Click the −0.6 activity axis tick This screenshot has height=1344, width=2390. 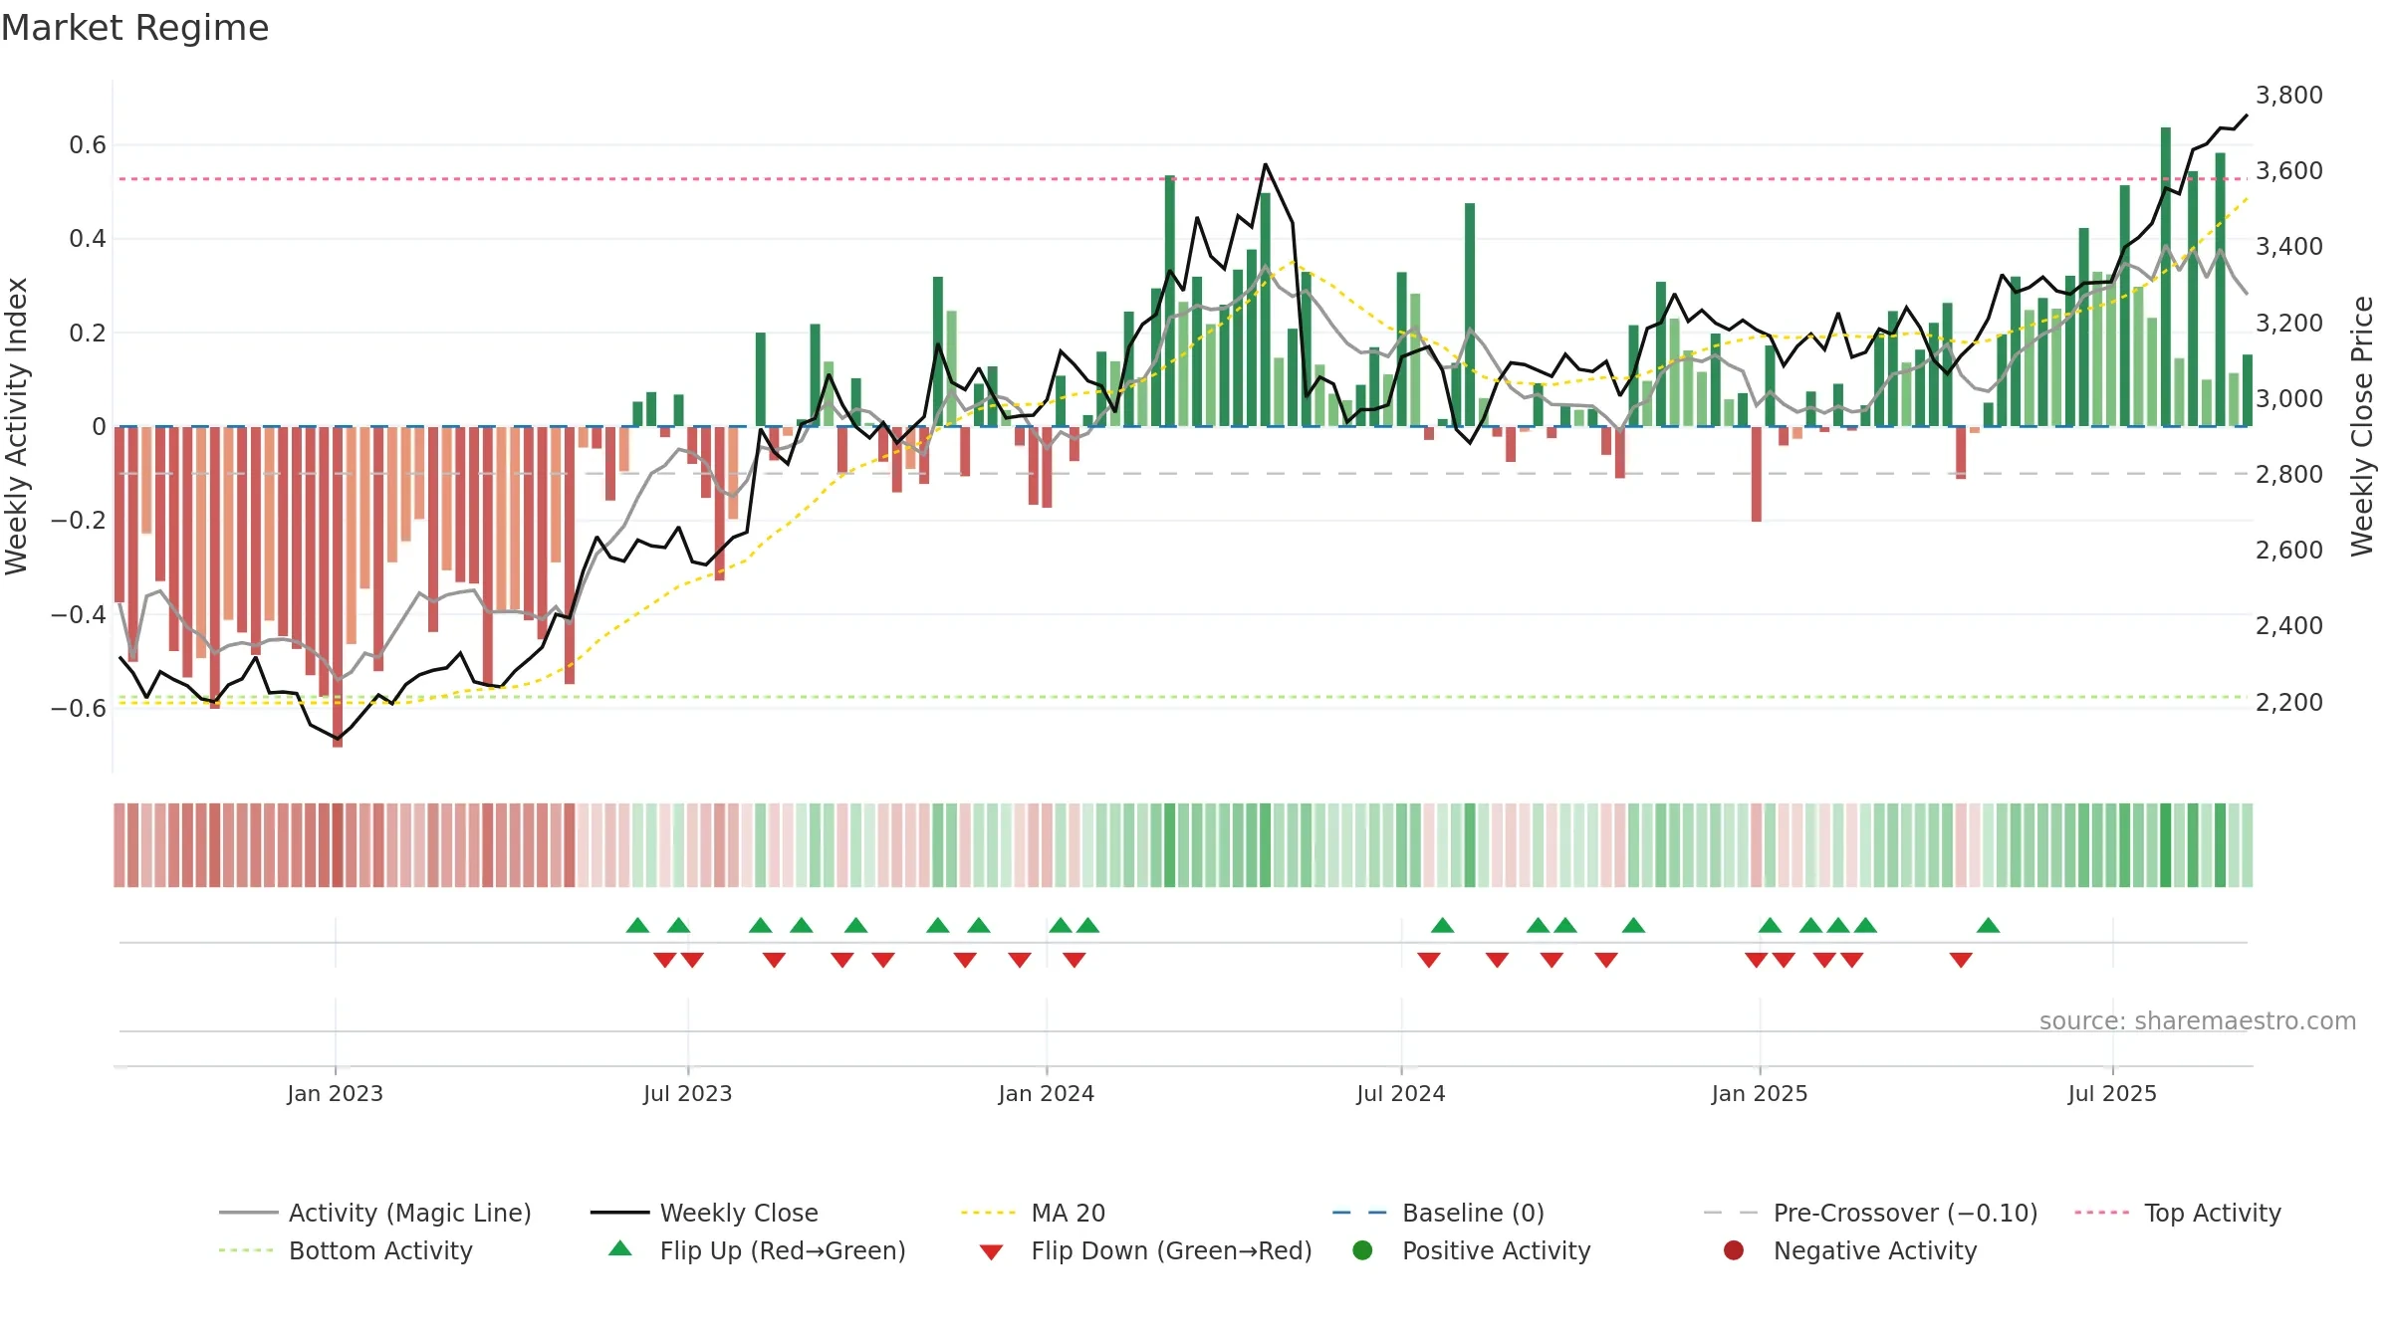tap(78, 709)
